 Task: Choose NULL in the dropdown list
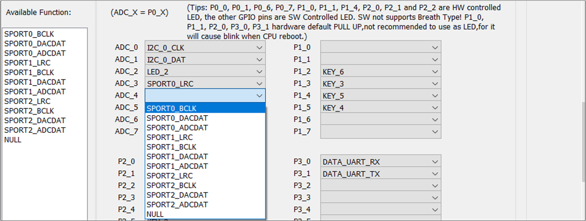(205, 214)
